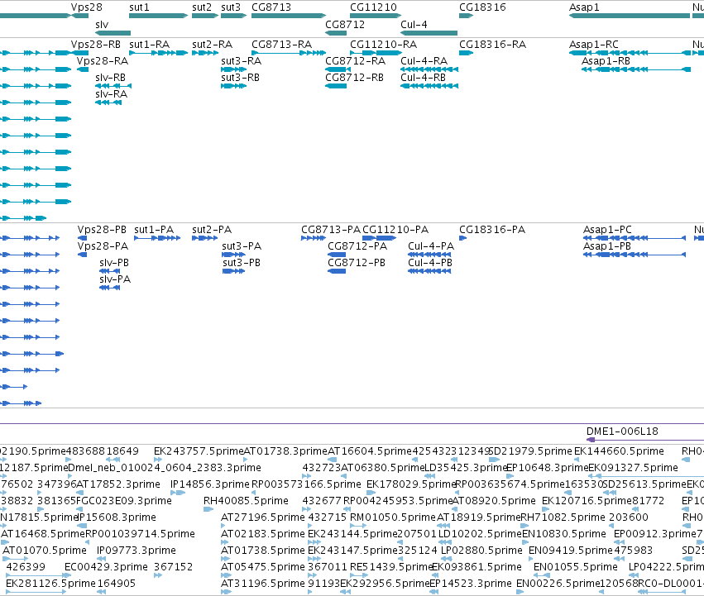Select the Asap1-PB CDS glyph

click(635, 255)
